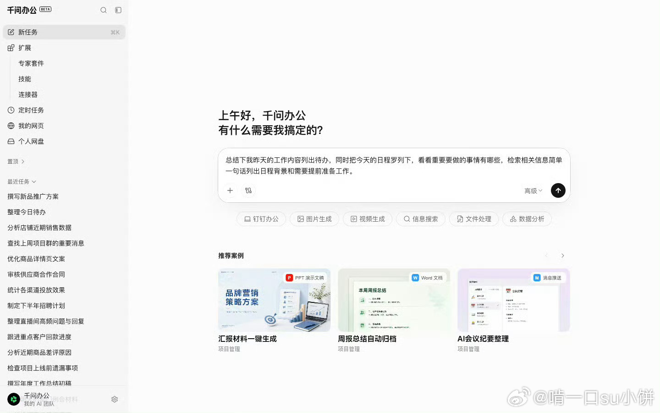Open 定时任务 in sidebar

click(64, 110)
